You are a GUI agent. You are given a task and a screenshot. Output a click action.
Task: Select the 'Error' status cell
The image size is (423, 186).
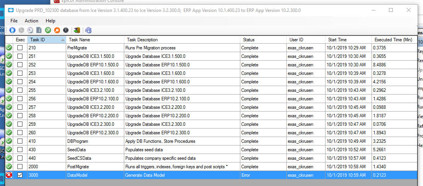(x=263, y=175)
